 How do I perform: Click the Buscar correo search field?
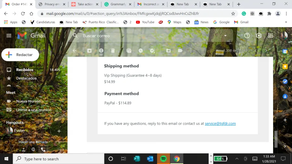[x=149, y=36]
